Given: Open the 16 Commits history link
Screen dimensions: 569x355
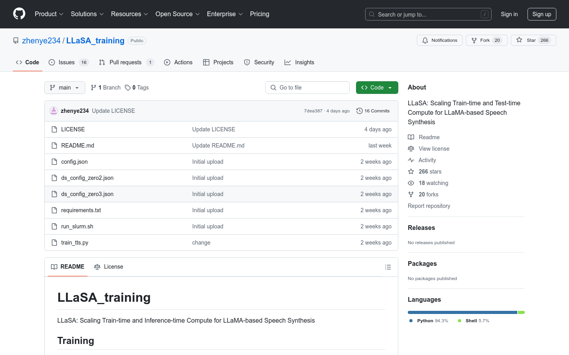Looking at the screenshot, I should (373, 111).
